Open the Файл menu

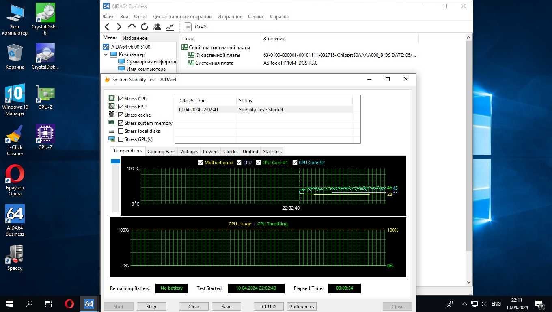pos(108,17)
